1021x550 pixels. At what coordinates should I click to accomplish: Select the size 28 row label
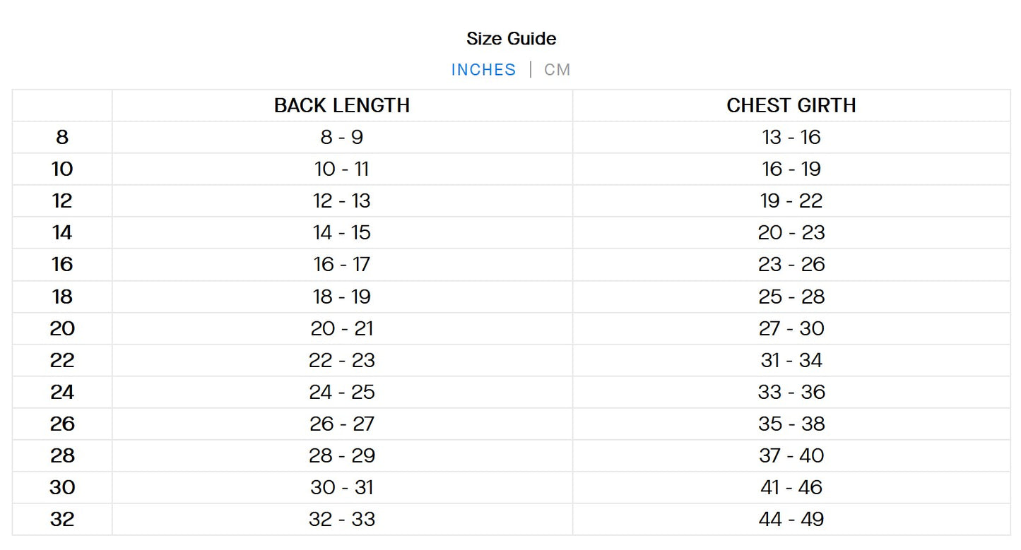pos(62,455)
